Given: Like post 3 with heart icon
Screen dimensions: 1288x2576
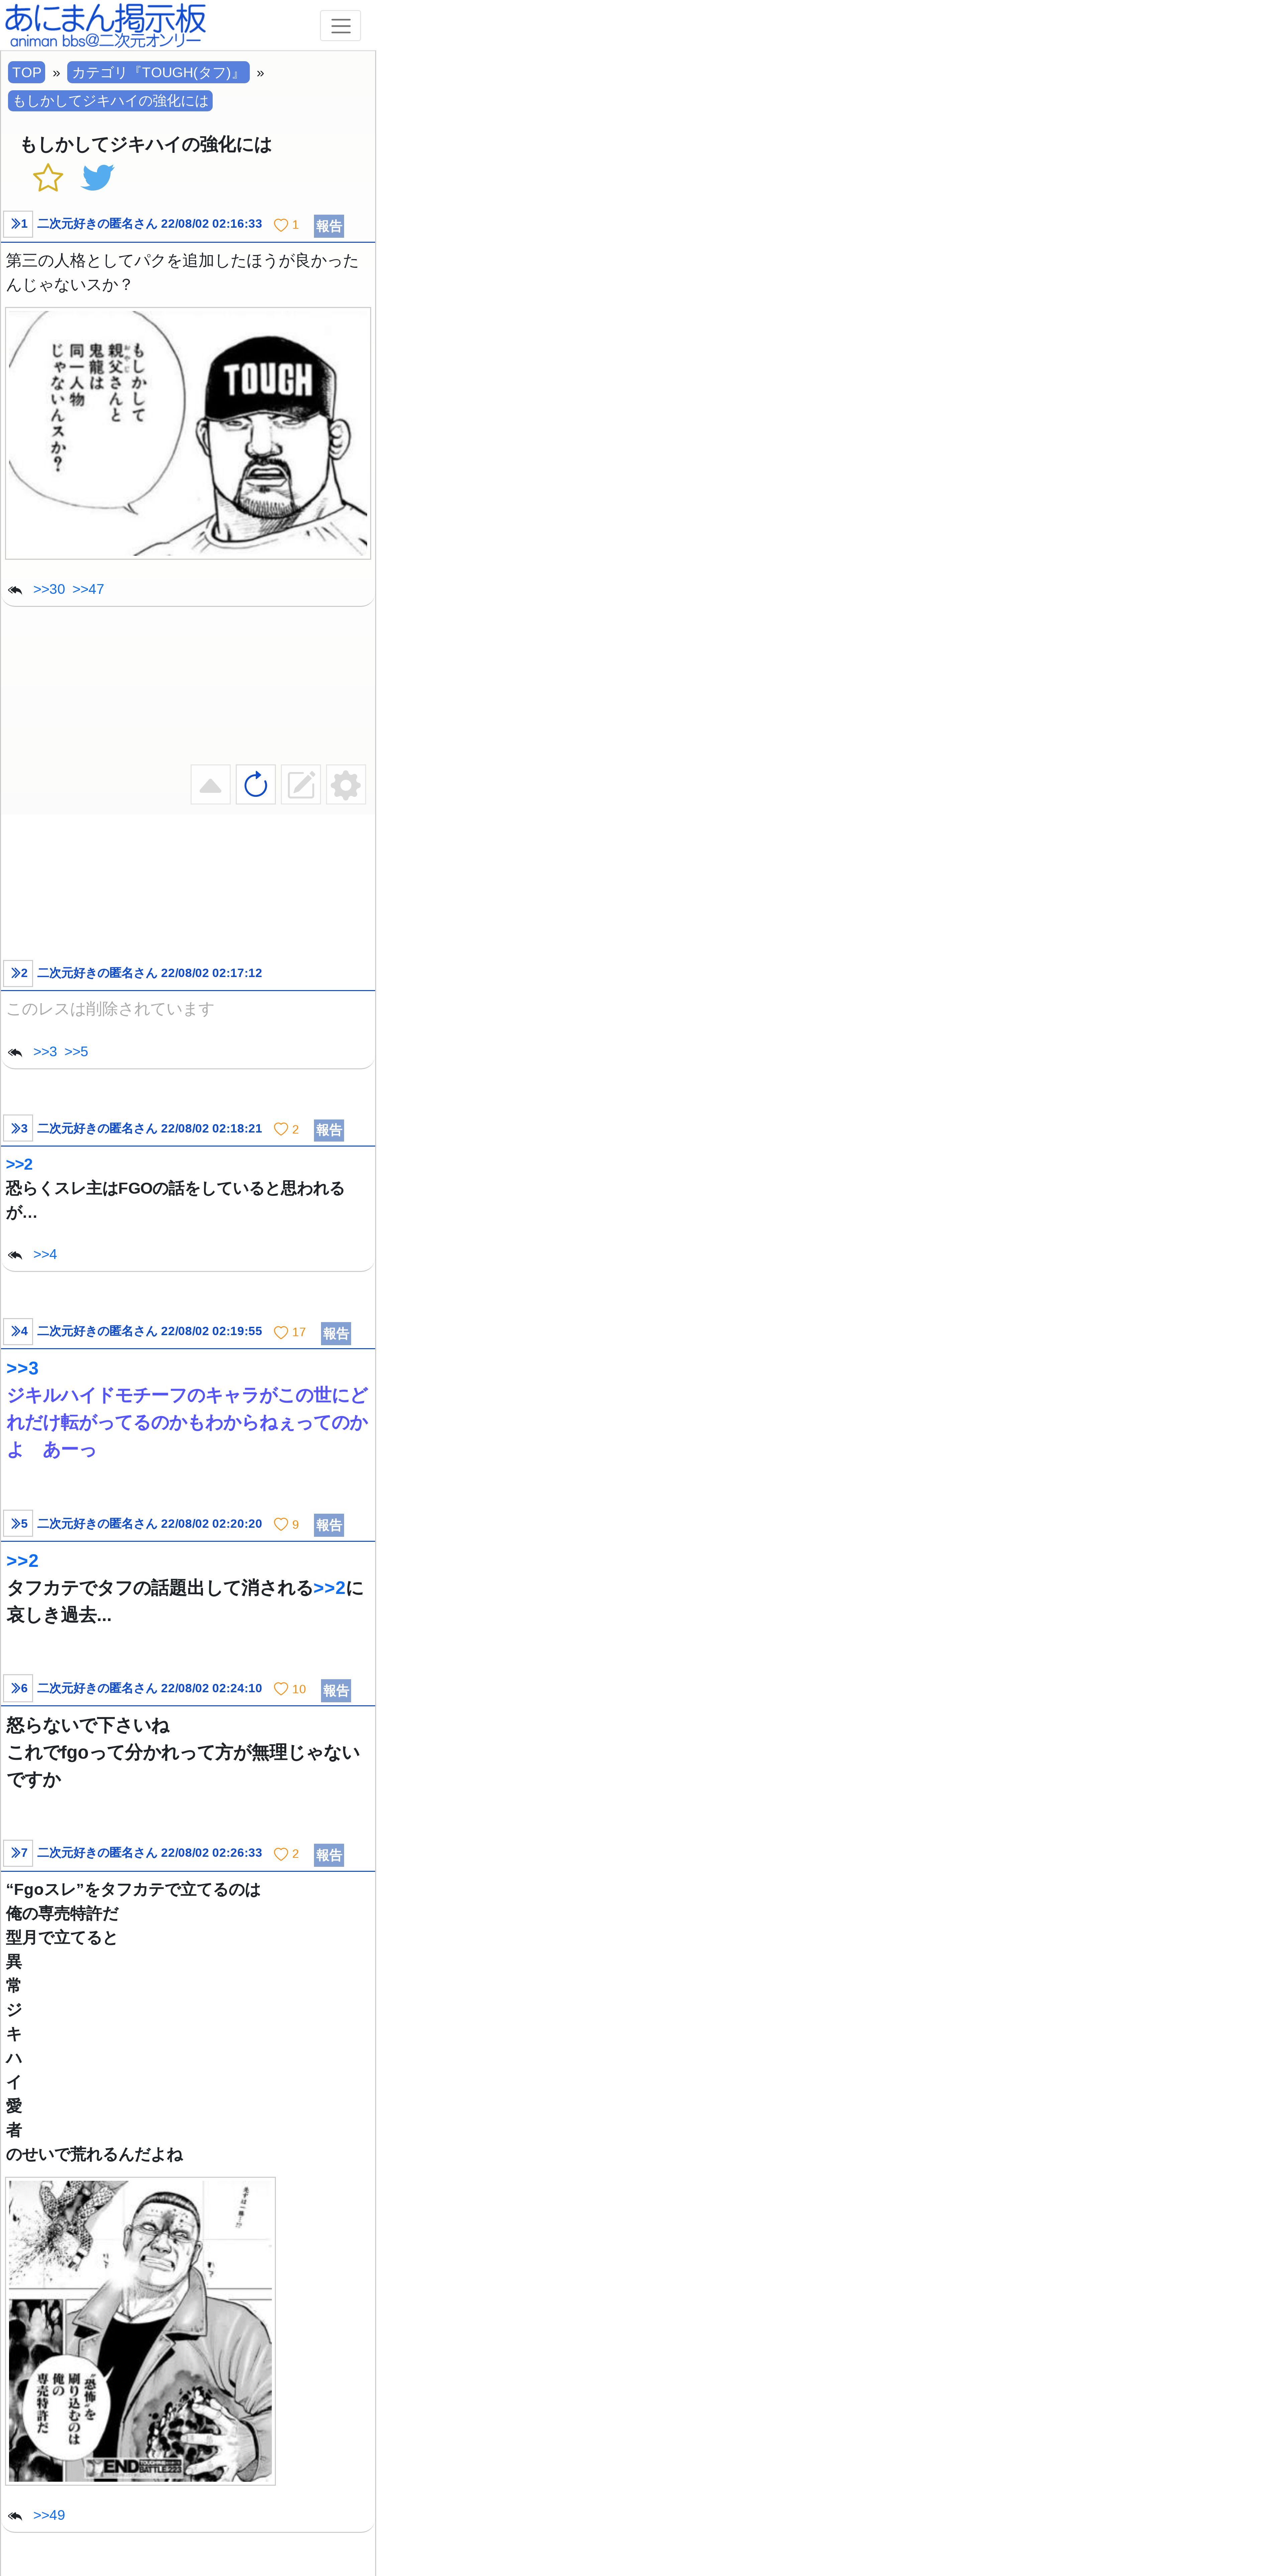Looking at the screenshot, I should click(x=281, y=1129).
